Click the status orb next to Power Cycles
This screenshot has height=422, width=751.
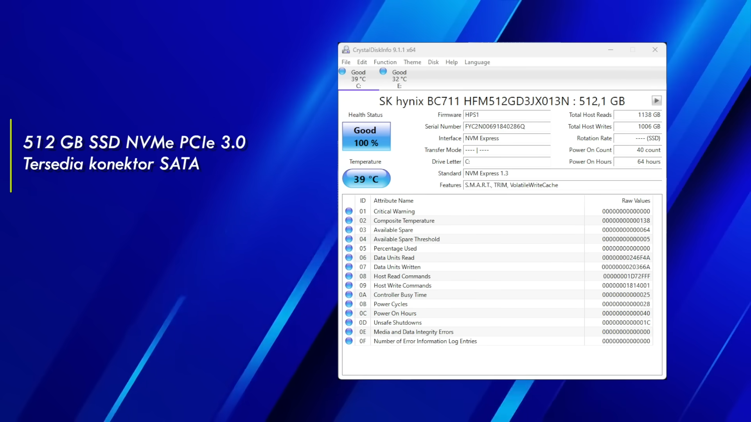349,304
